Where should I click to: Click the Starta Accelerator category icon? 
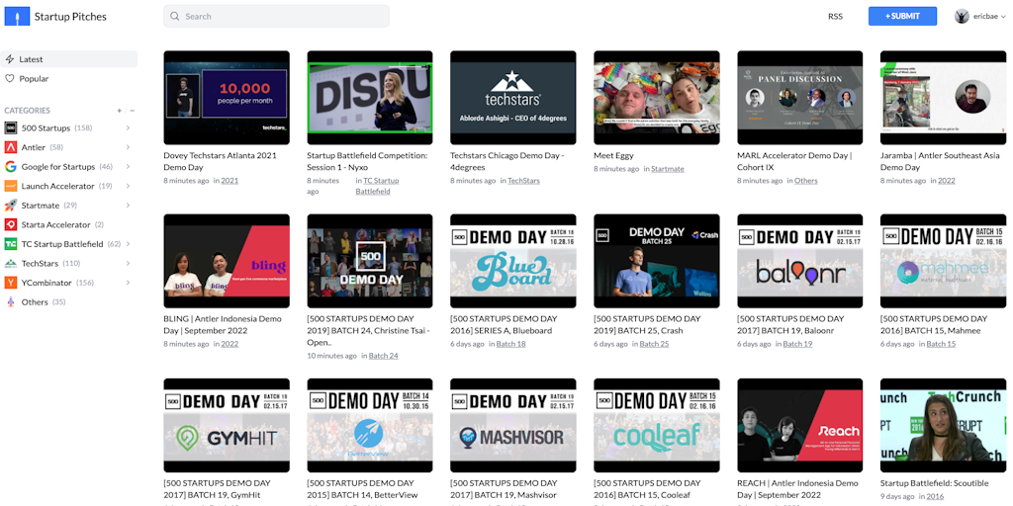click(x=10, y=224)
